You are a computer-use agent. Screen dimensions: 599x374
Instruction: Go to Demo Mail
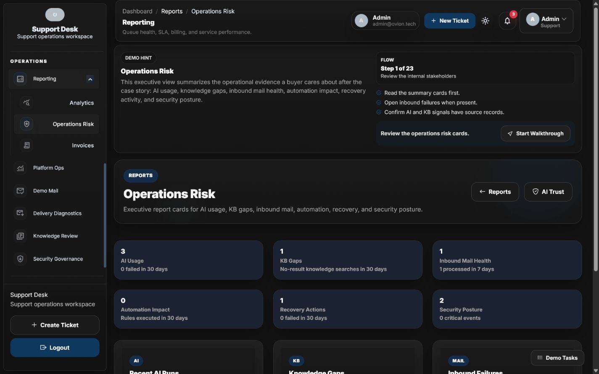click(x=53, y=191)
